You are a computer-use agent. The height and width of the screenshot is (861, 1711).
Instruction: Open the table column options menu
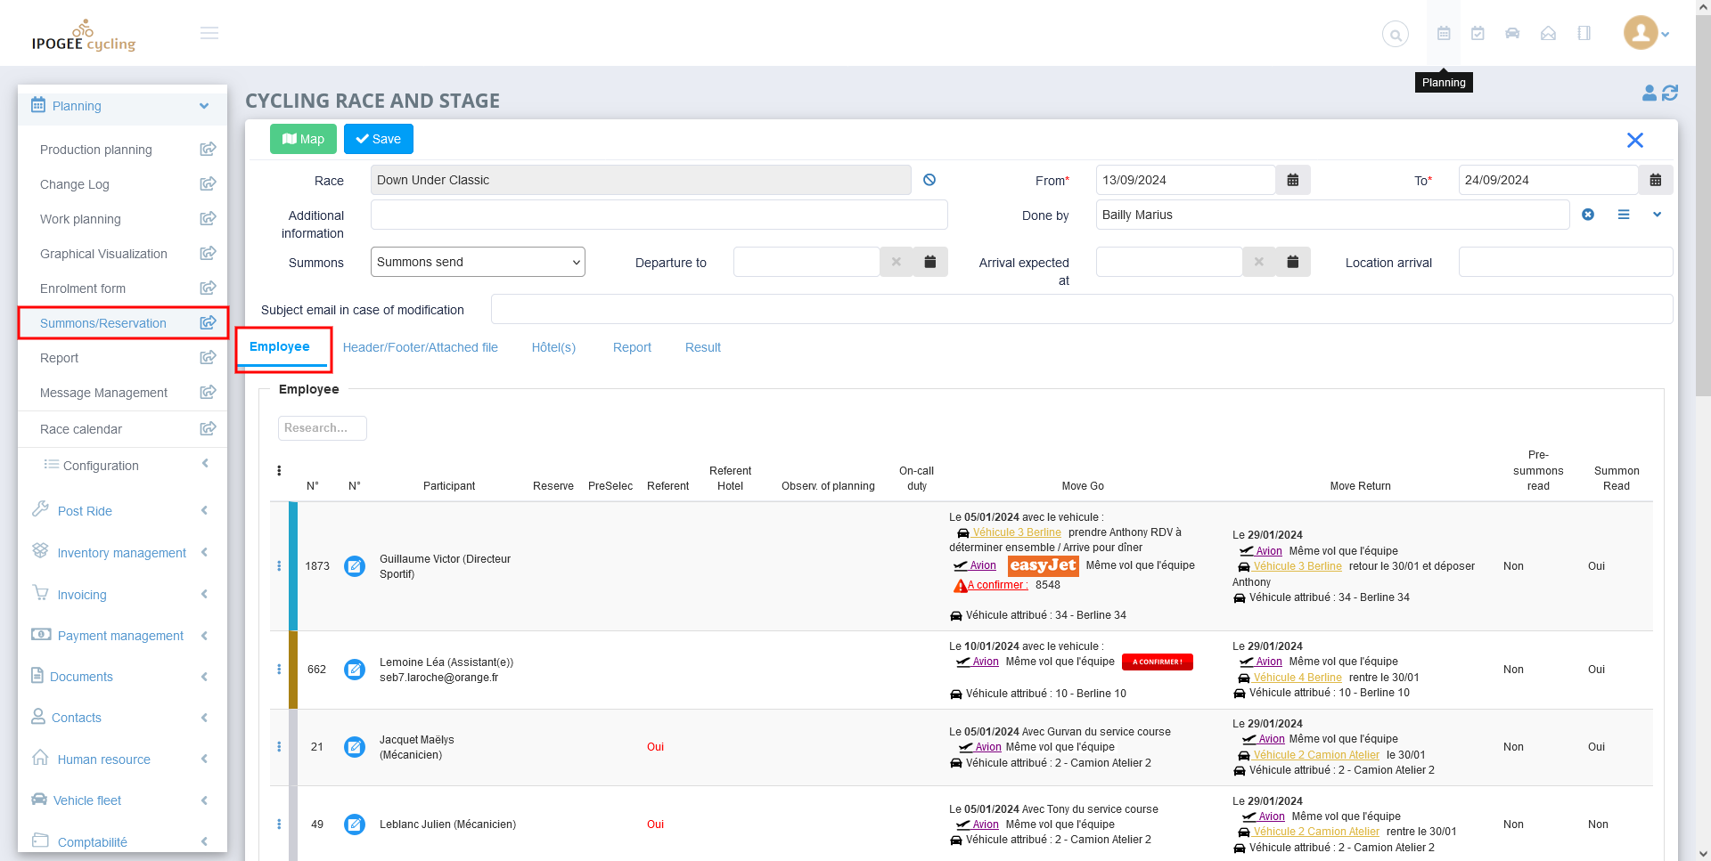click(279, 471)
